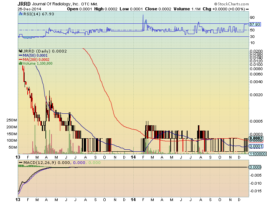Screen dimensions: 269x203
Task: Click the 0.0005 price axis label
Action: pos(256,121)
